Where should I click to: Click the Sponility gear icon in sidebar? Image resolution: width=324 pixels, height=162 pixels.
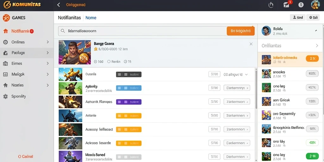point(6,96)
